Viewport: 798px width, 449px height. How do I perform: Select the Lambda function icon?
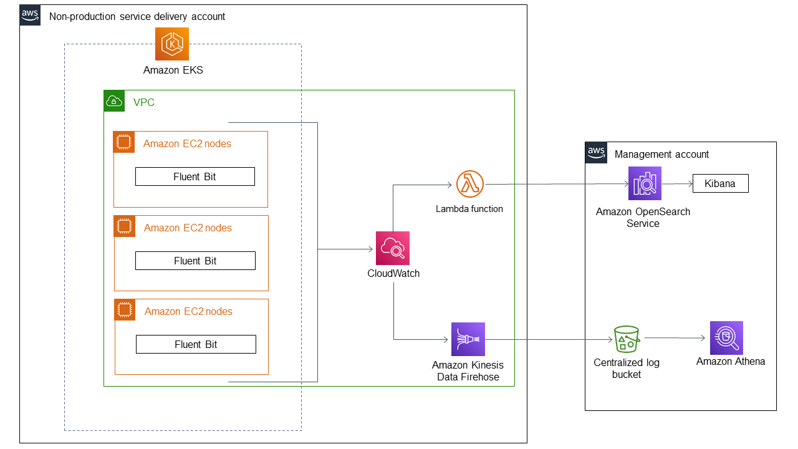[469, 183]
